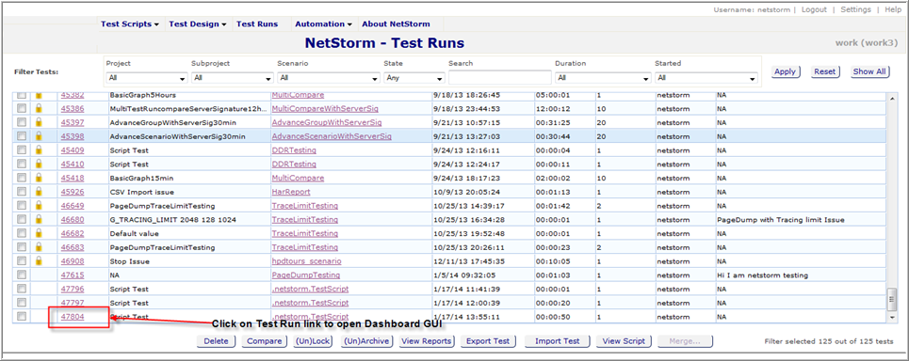Screen dimensions: 909x361
Task: Click the Compare button
Action: (x=265, y=341)
